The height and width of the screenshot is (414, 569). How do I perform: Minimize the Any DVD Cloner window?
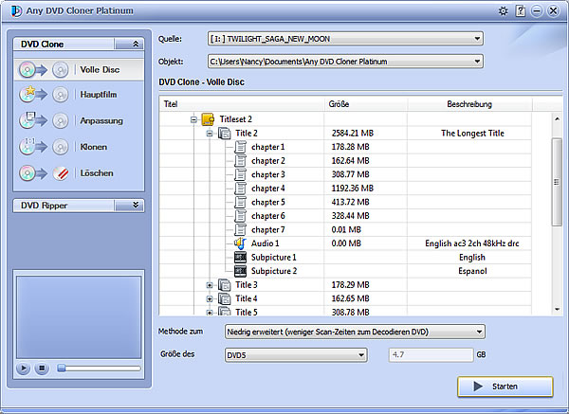(537, 11)
